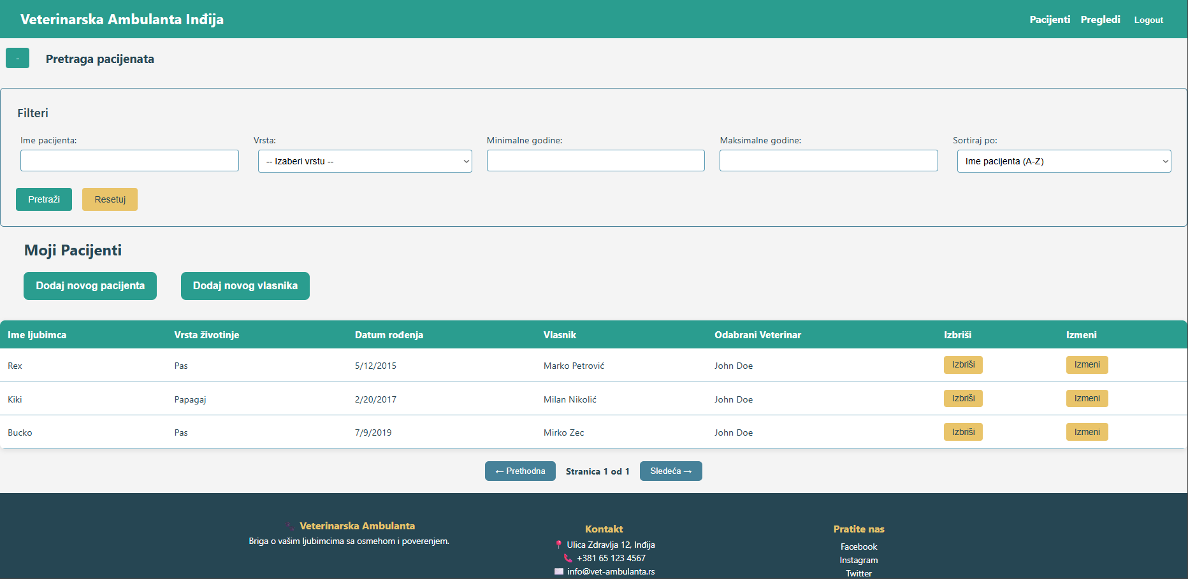Click the paw icon beside Veterinarska Ambulanta footer title

point(290,526)
